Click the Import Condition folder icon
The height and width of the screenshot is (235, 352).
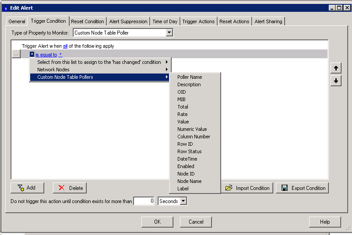pyautogui.click(x=229, y=188)
